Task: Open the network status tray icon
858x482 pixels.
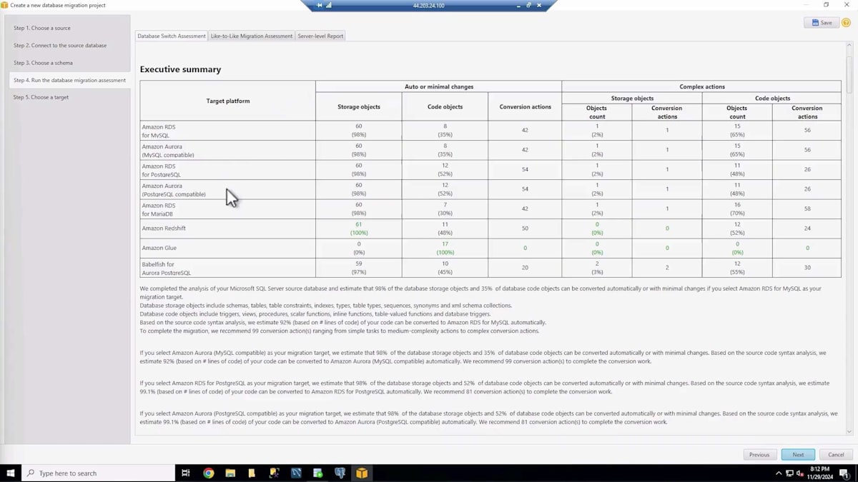Action: point(789,473)
